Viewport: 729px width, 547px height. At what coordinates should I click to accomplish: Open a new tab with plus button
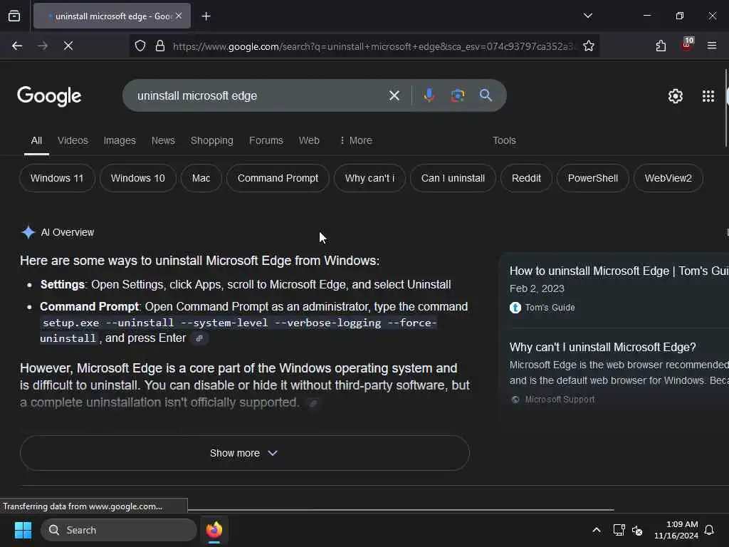click(206, 16)
